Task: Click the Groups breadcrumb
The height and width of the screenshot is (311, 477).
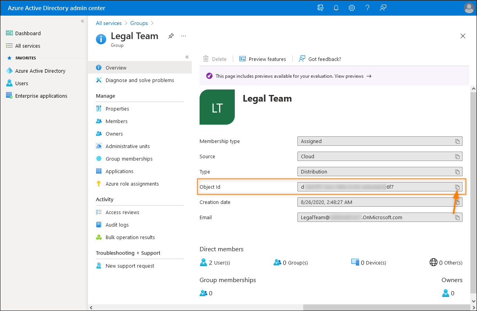Action: pos(139,23)
